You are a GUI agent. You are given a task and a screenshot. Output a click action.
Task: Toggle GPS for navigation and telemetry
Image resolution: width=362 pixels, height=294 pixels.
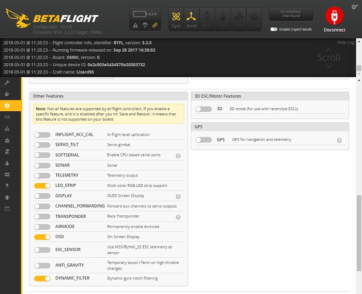(203, 140)
